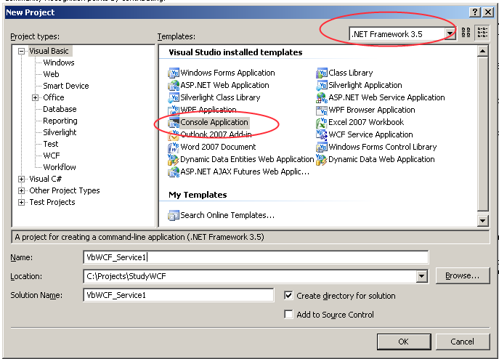Click the OK button

tap(404, 342)
